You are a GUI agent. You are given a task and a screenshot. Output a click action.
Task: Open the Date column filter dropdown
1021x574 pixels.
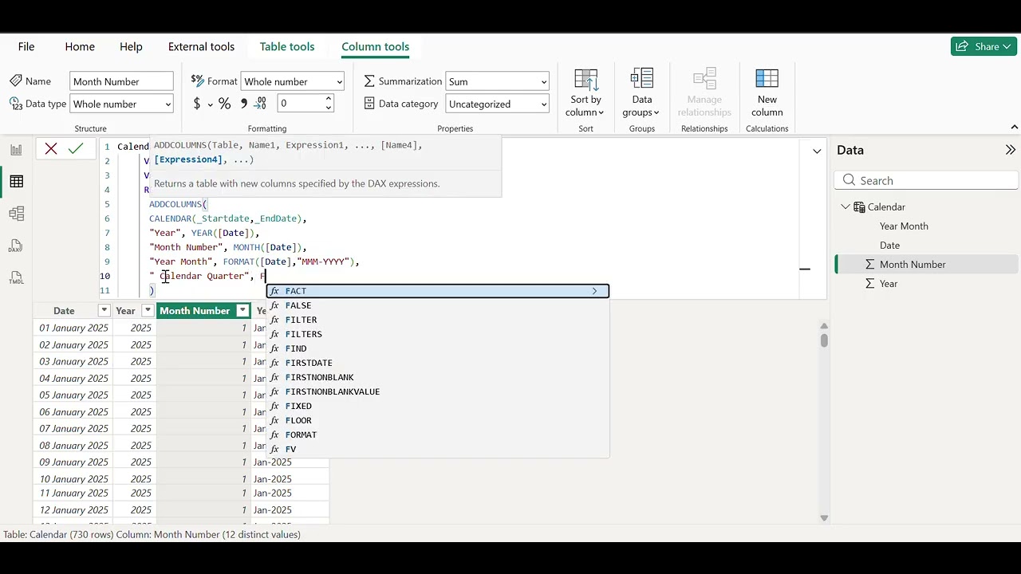tap(104, 311)
